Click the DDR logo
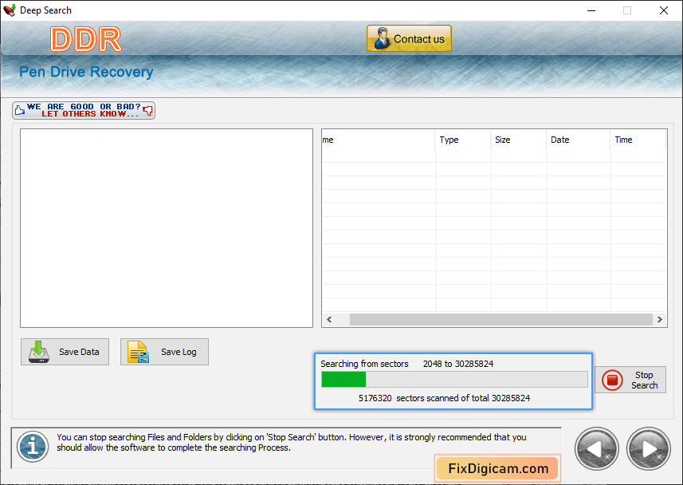683x485 pixels. [x=86, y=39]
